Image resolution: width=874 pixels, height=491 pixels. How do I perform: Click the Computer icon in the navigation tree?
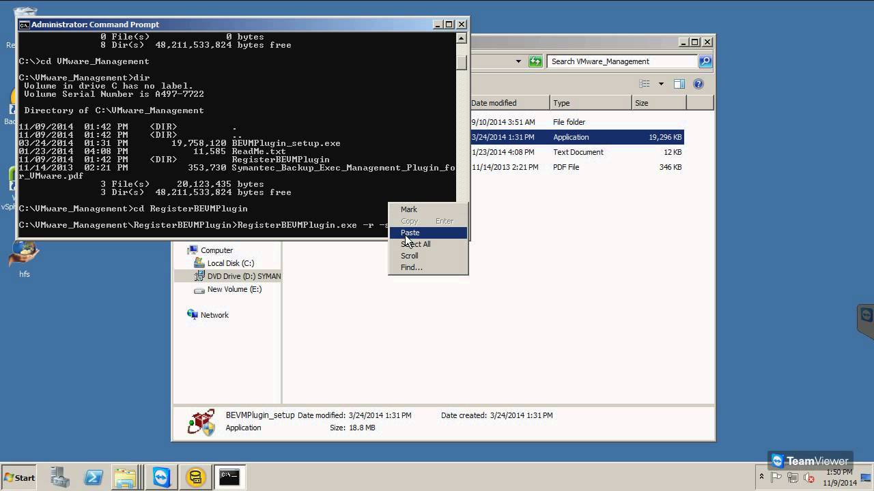193,250
